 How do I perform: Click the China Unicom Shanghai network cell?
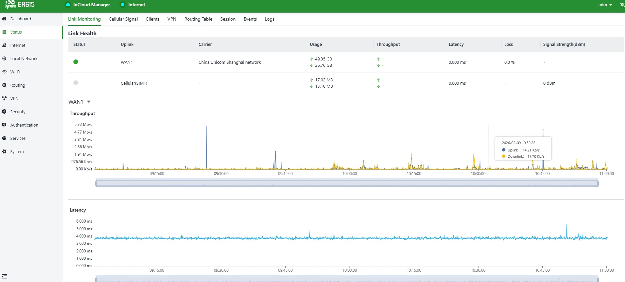[x=230, y=62]
